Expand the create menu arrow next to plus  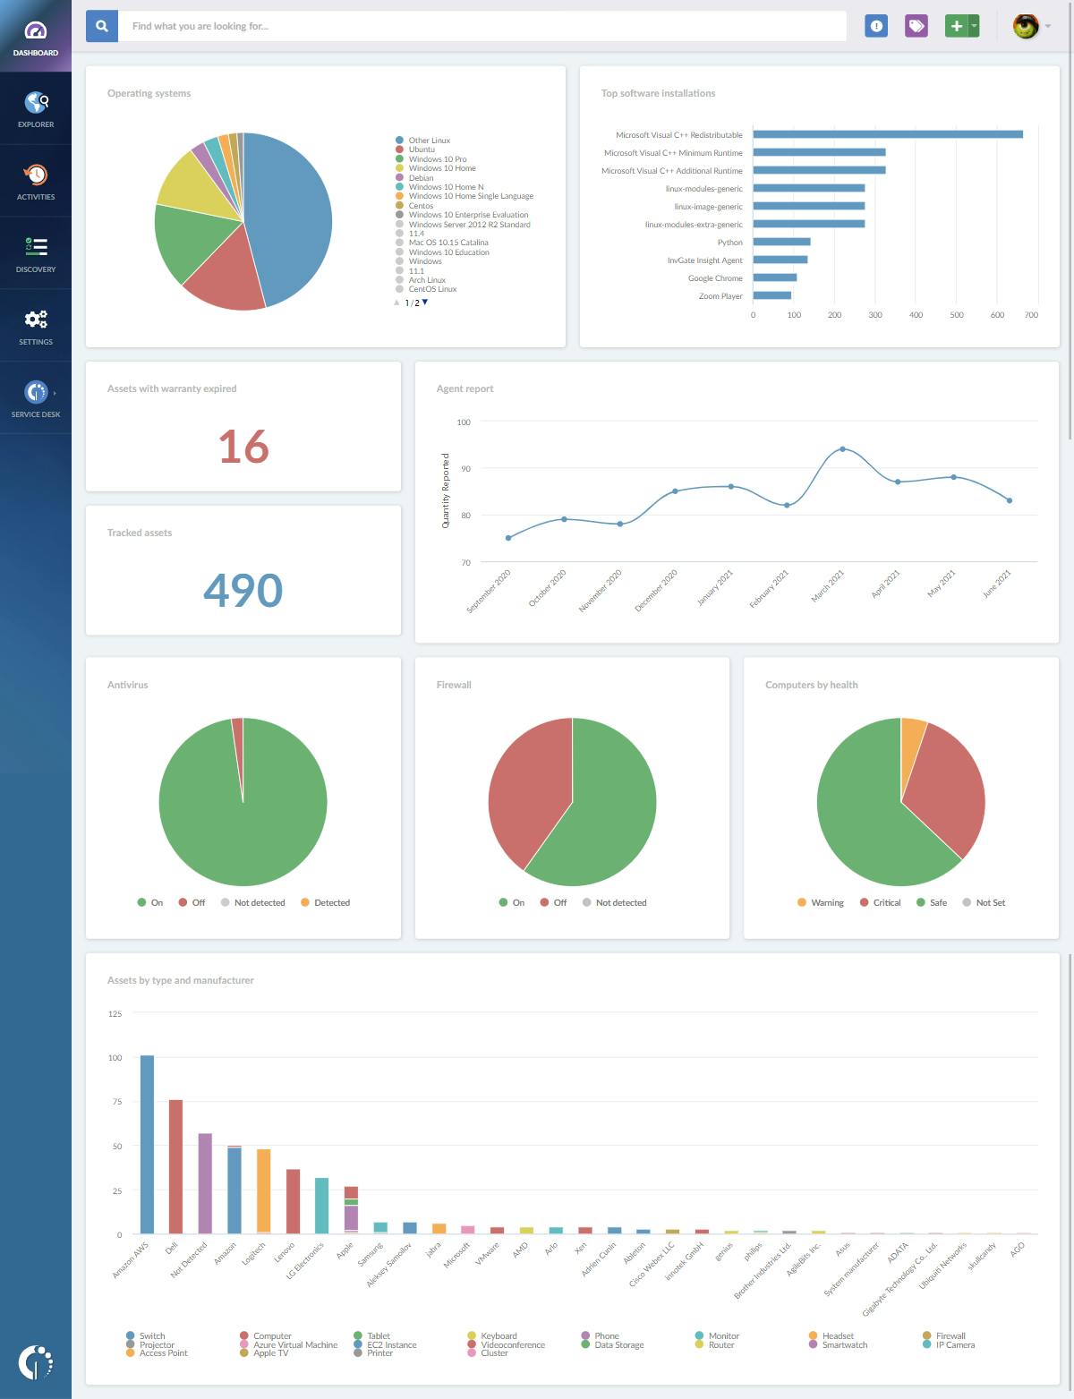tap(972, 26)
